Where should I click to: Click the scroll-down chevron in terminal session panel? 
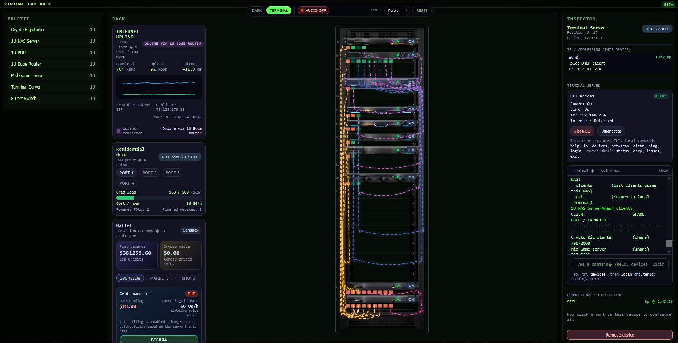(669, 252)
